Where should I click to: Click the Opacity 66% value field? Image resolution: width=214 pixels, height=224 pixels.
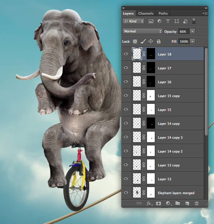coord(184,31)
